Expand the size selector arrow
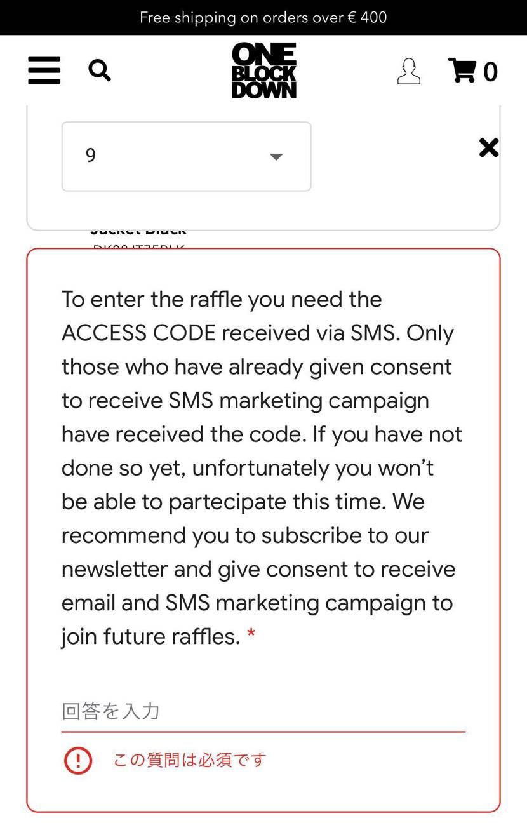Image resolution: width=527 pixels, height=823 pixels. pyautogui.click(x=276, y=157)
